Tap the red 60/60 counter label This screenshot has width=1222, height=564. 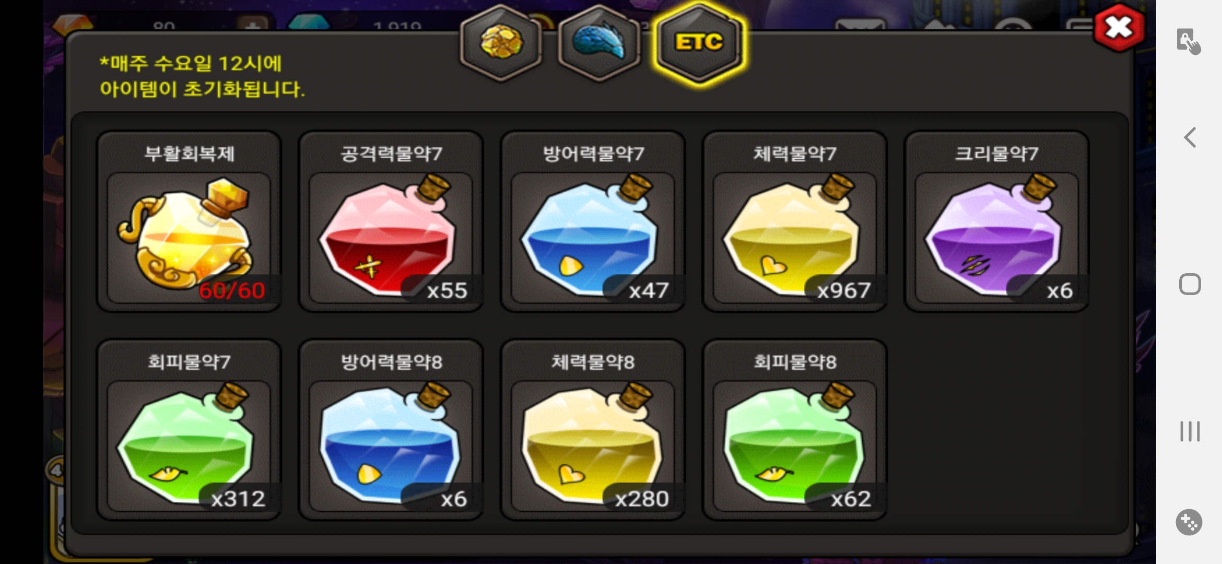pos(232,290)
